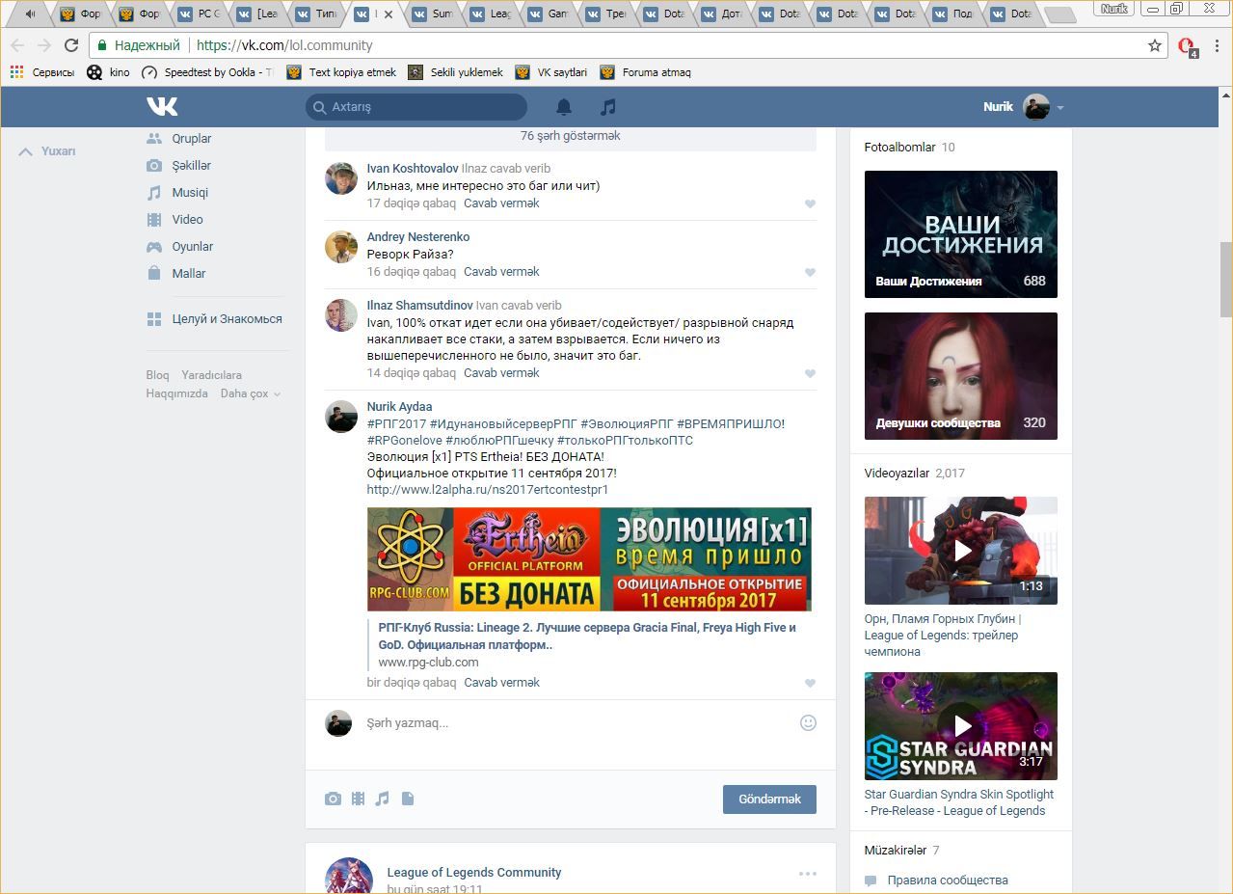
Task: Open Mallar in sidebar
Action: point(189,274)
